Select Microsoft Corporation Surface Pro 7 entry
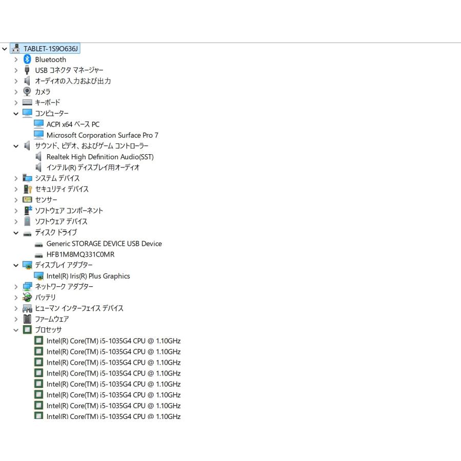This screenshot has width=461, height=461. [x=102, y=135]
